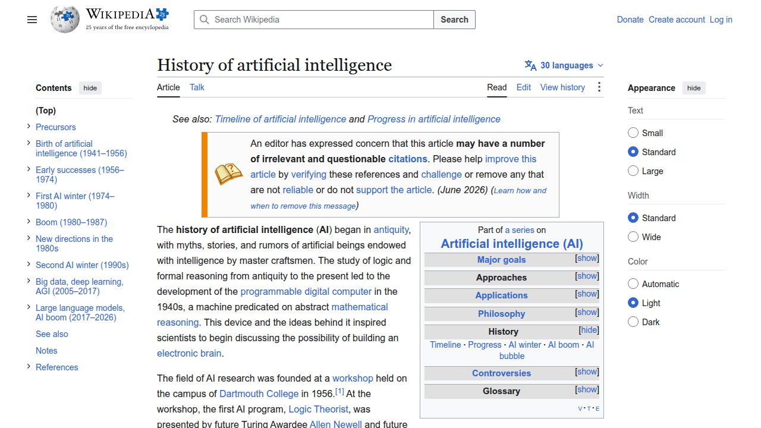The width and height of the screenshot is (761, 428).
Task: Click Philosophy heading in AI sidebar
Action: point(502,313)
